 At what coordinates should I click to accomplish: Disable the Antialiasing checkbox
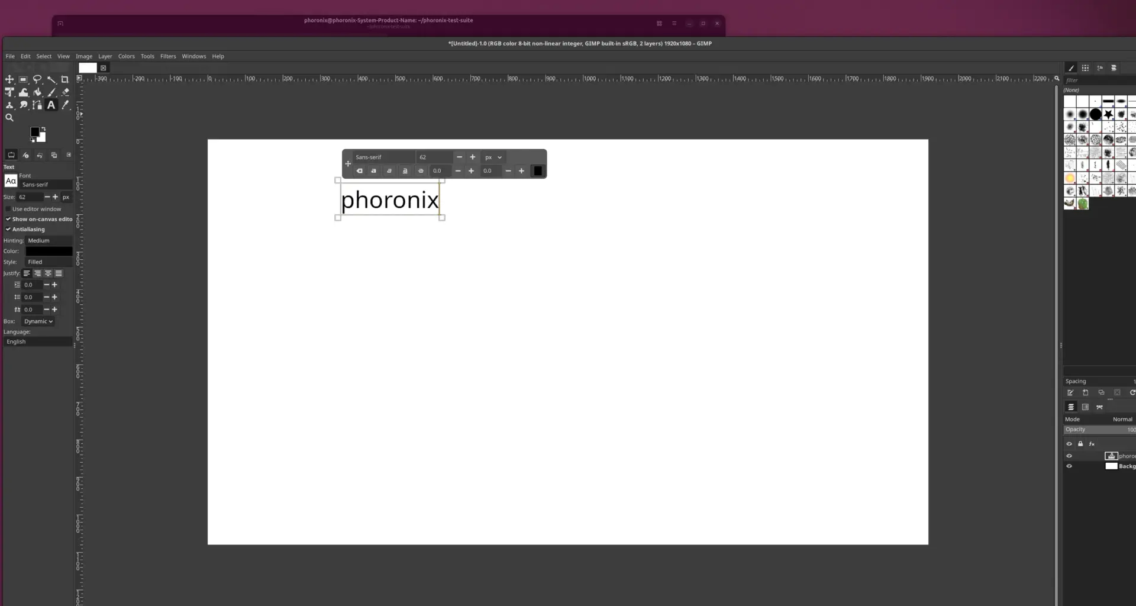[x=8, y=230]
